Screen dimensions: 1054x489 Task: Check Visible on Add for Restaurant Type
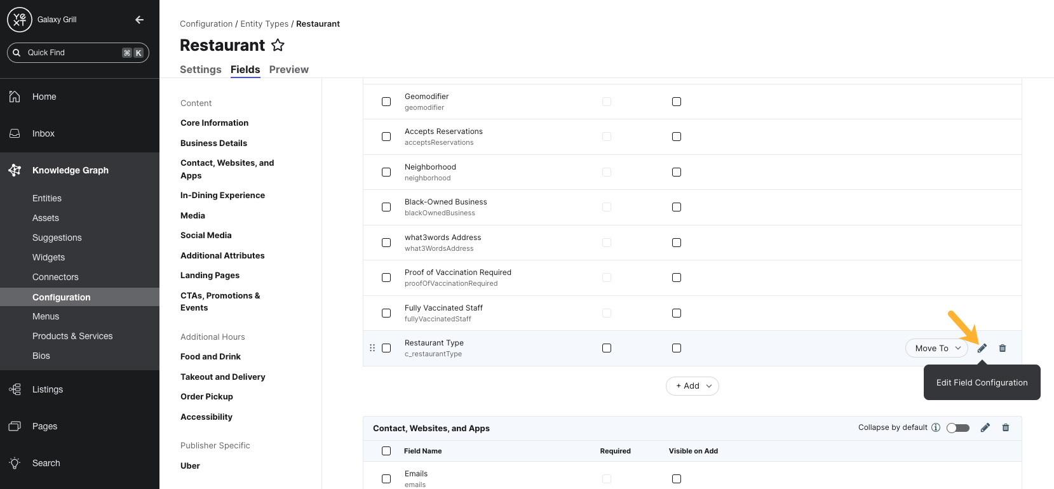[x=677, y=348]
